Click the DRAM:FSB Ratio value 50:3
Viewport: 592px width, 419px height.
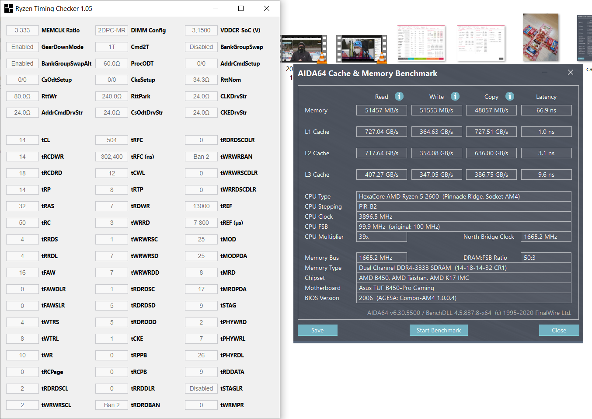[546, 258]
